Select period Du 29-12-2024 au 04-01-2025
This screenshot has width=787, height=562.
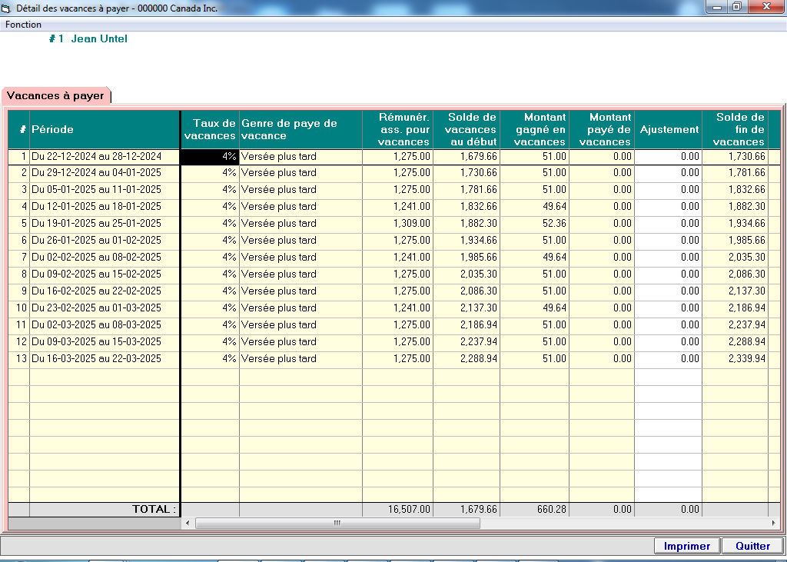click(96, 173)
